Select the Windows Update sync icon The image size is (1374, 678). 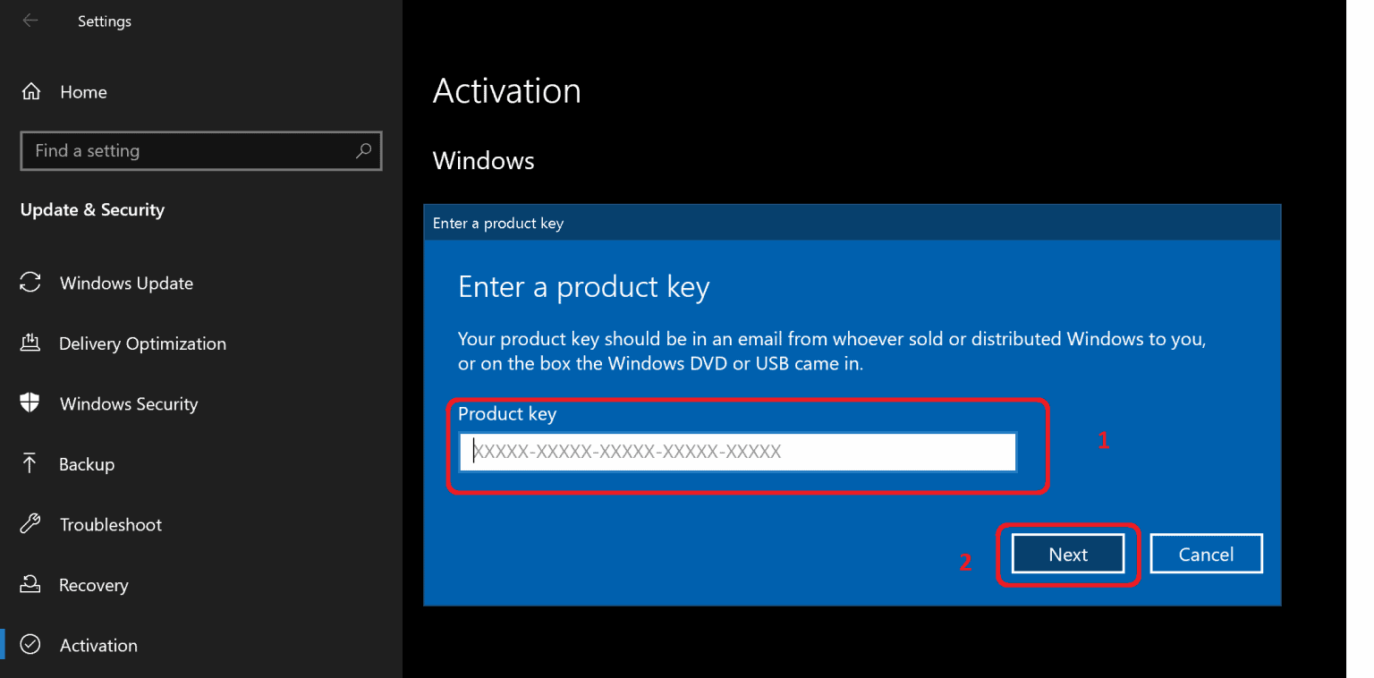coord(30,283)
